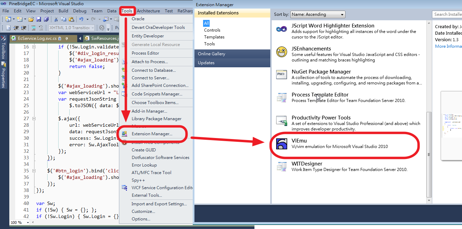Click the Search Installed Extensions field
The height and width of the screenshot is (229, 462).
[447, 14]
